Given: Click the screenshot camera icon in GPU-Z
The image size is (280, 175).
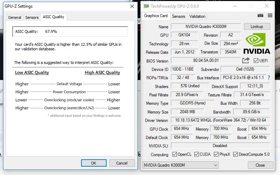Looking at the screenshot, I should 260,16.
